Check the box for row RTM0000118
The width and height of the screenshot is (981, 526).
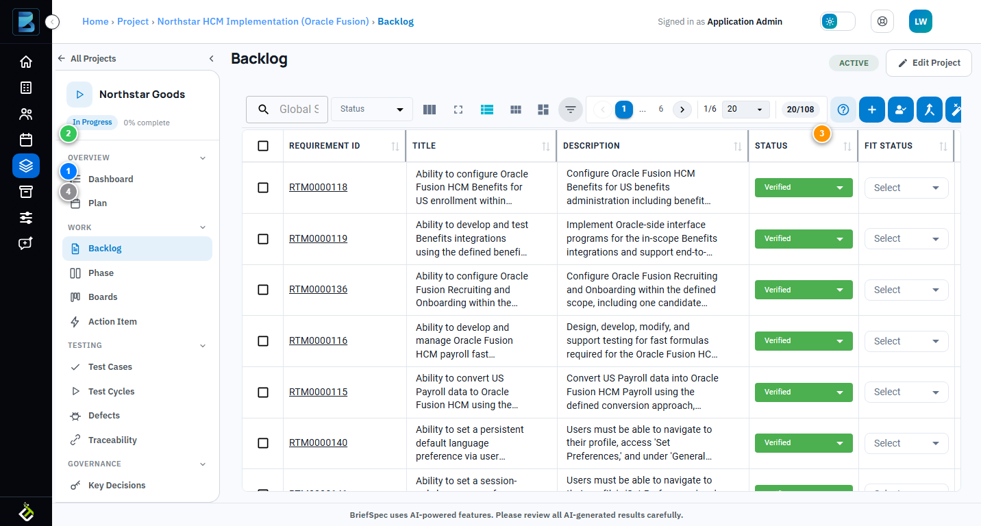[263, 188]
